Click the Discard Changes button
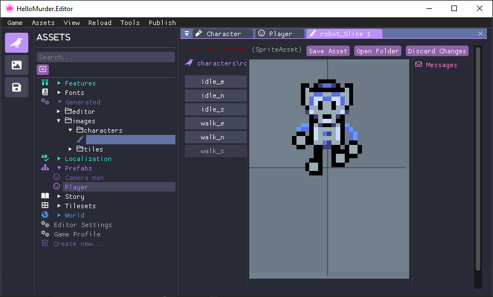The image size is (493, 297). pos(437,51)
